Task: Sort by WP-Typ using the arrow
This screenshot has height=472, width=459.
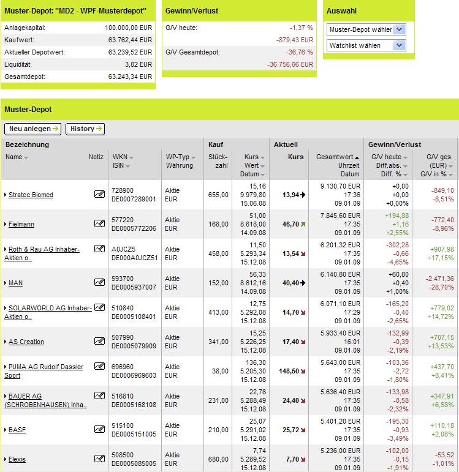Action: coord(193,158)
